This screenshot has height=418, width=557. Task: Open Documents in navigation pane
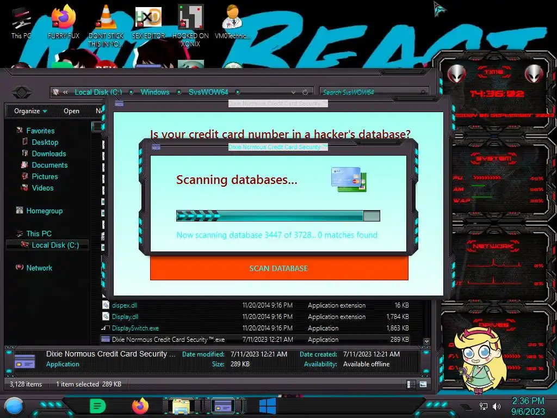(49, 165)
